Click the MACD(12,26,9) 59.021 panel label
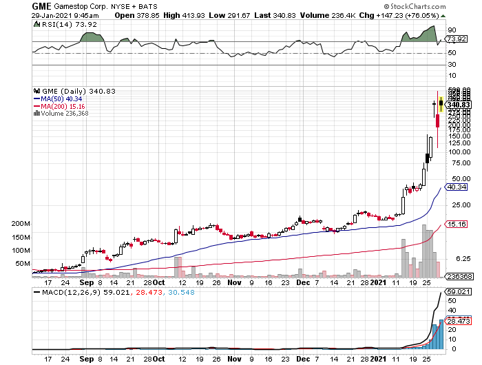 coord(86,293)
